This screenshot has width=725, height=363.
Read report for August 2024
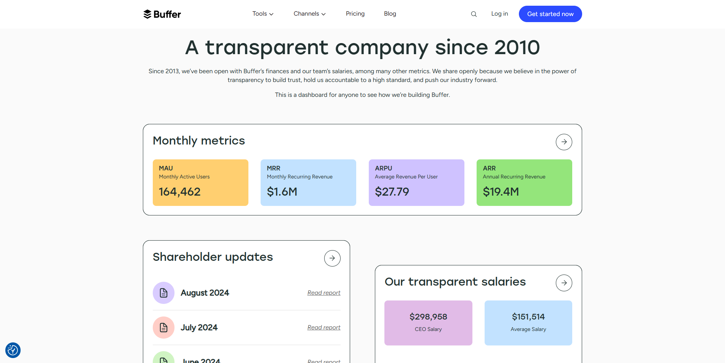[324, 293]
